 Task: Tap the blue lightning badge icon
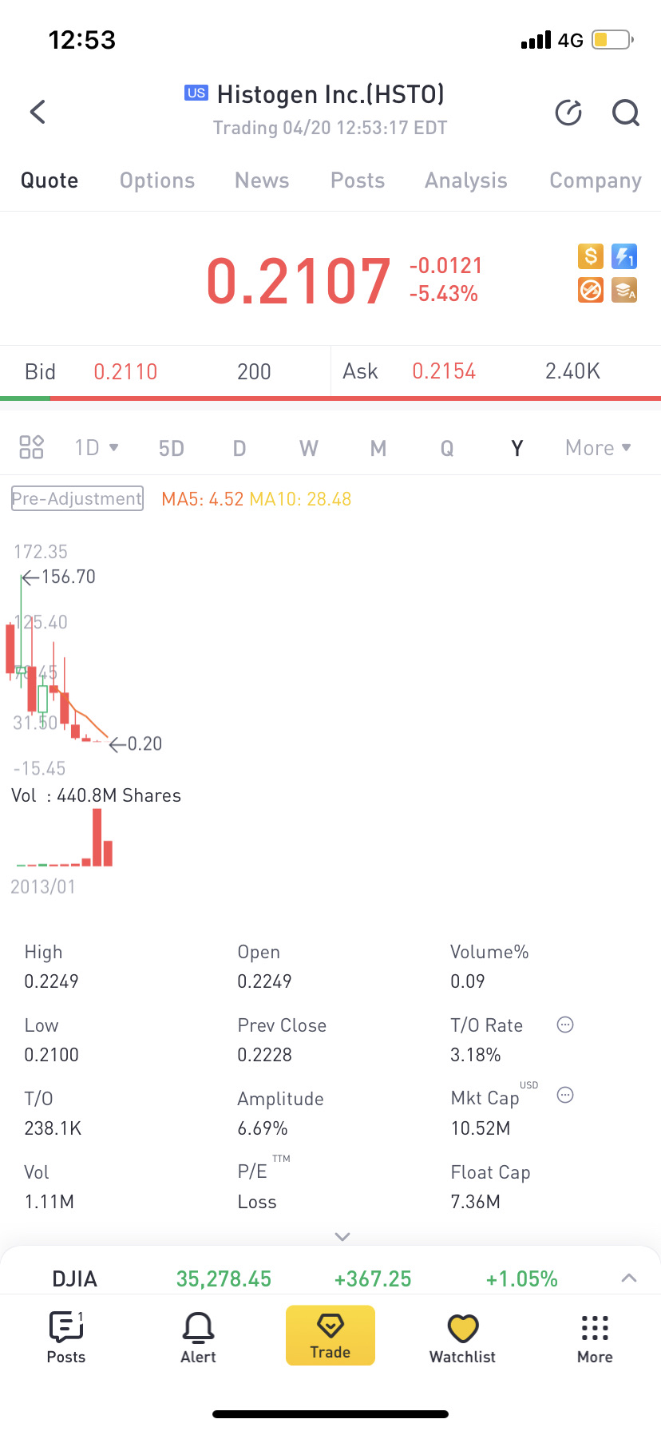(623, 256)
